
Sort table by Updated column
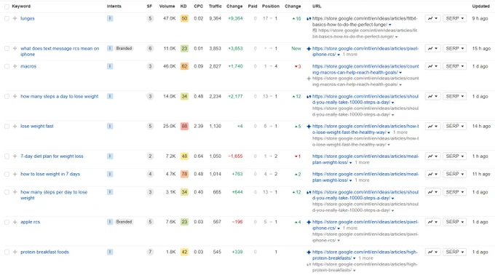[x=480, y=7]
